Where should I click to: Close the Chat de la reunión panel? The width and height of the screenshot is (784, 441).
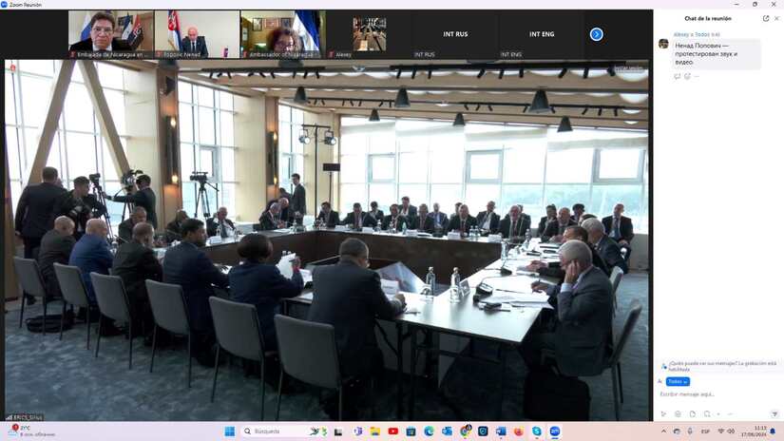[777, 18]
